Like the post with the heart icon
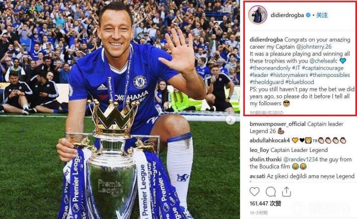The height and width of the screenshot is (219, 357). point(254,192)
